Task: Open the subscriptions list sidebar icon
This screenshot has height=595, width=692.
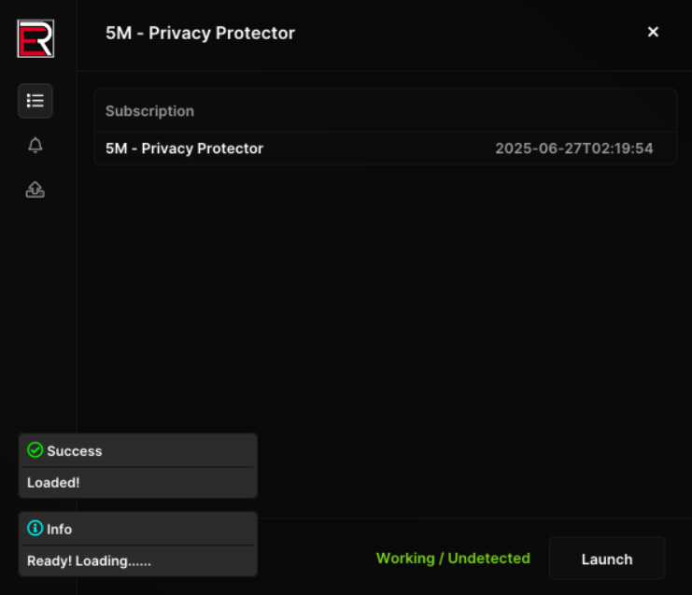Action: tap(35, 101)
